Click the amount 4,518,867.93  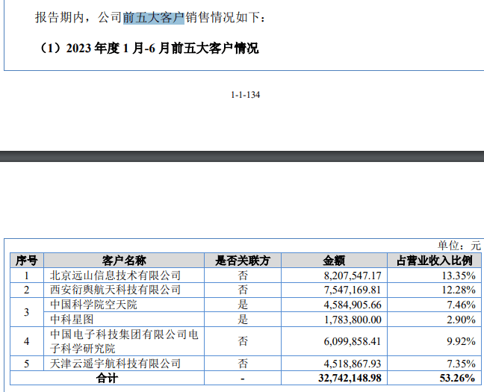point(353,364)
